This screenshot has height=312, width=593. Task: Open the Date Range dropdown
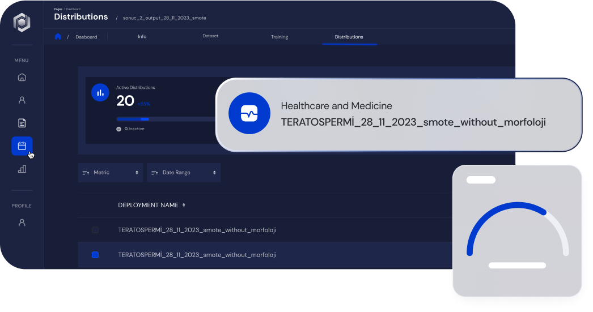183,173
